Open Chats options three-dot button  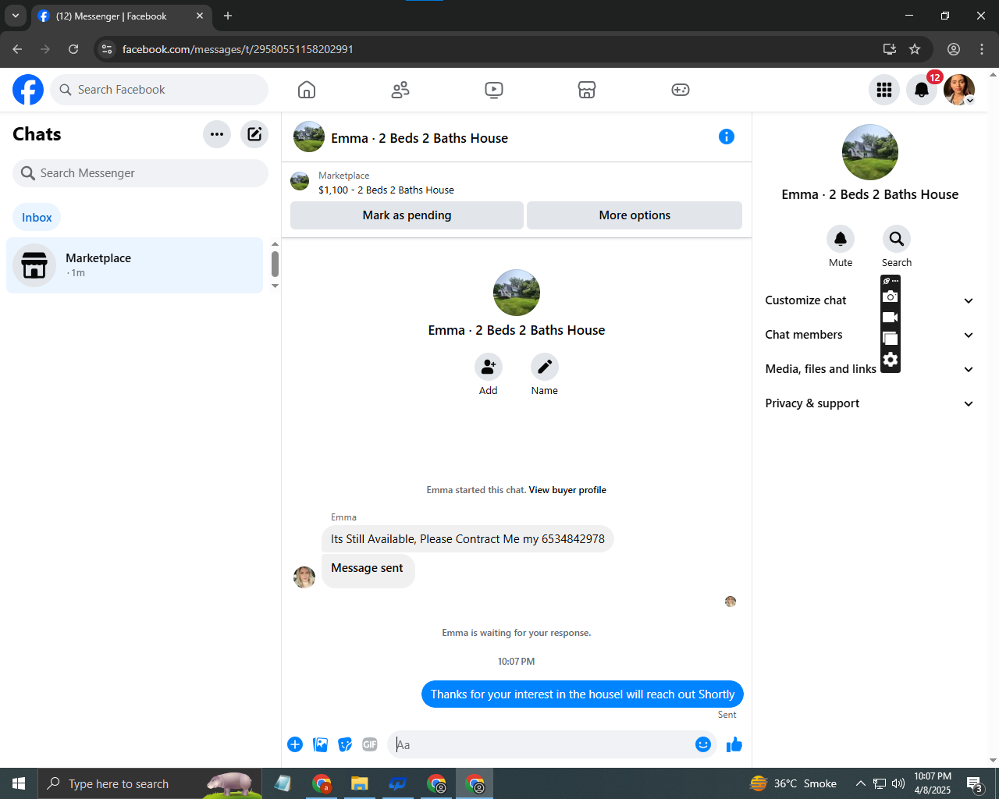[217, 134]
